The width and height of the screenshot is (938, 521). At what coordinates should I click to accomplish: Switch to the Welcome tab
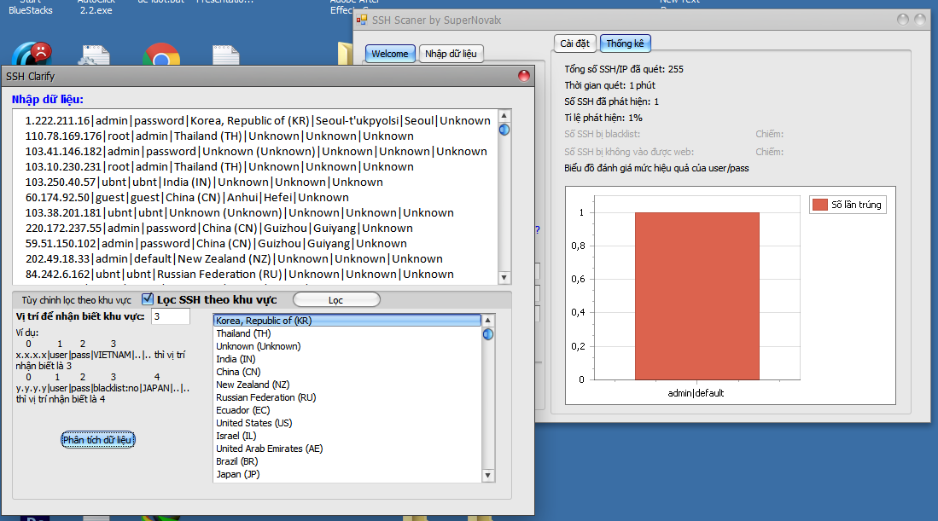(x=390, y=54)
